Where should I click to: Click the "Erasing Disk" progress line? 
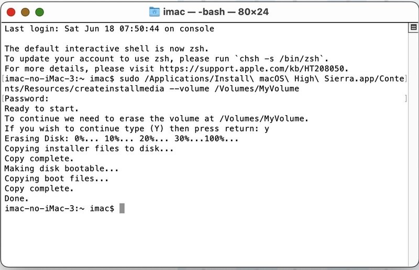pyautogui.click(x=122, y=139)
